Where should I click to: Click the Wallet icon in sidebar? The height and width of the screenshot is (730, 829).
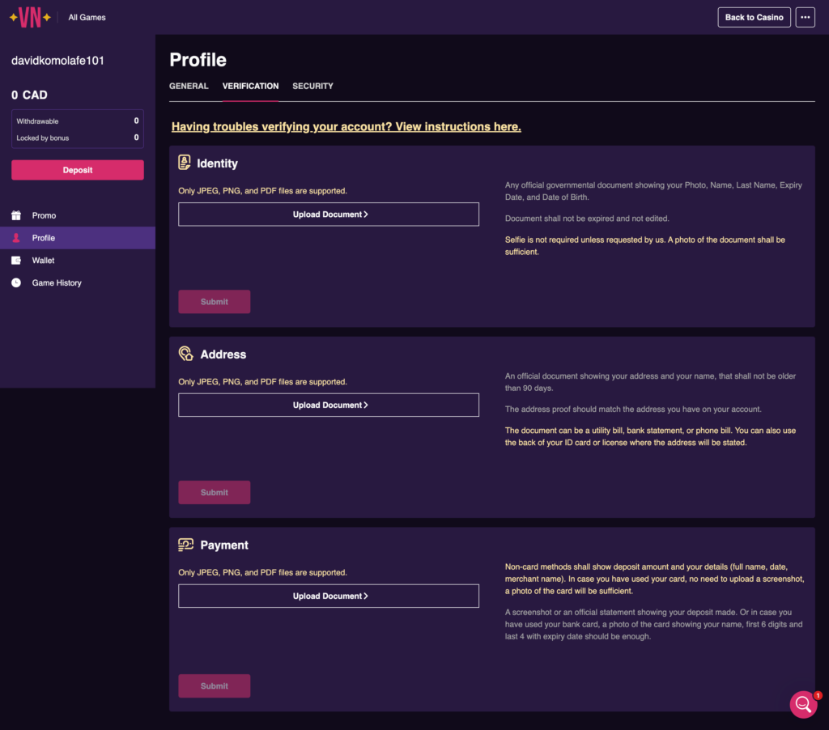(16, 260)
